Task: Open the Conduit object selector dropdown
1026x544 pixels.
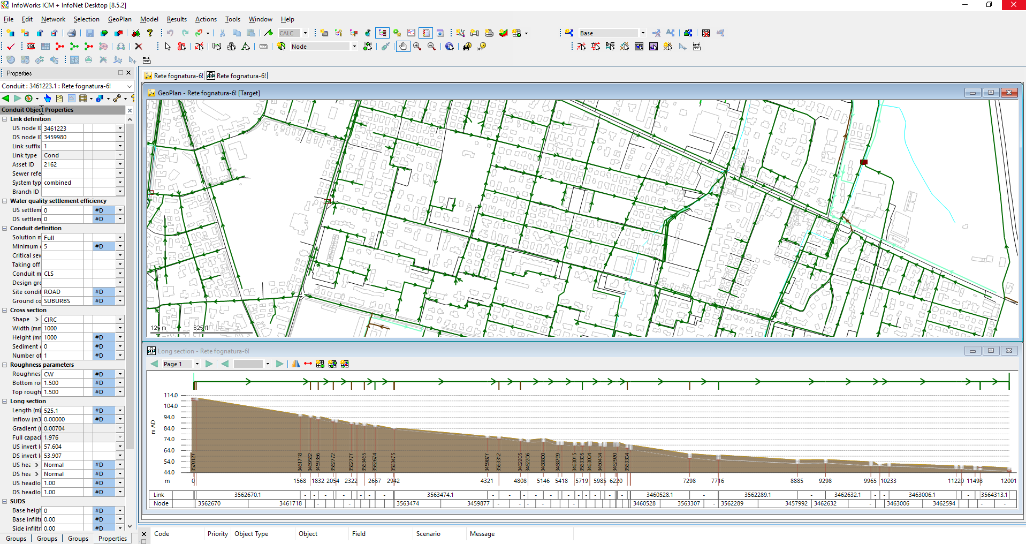Action: [129, 86]
